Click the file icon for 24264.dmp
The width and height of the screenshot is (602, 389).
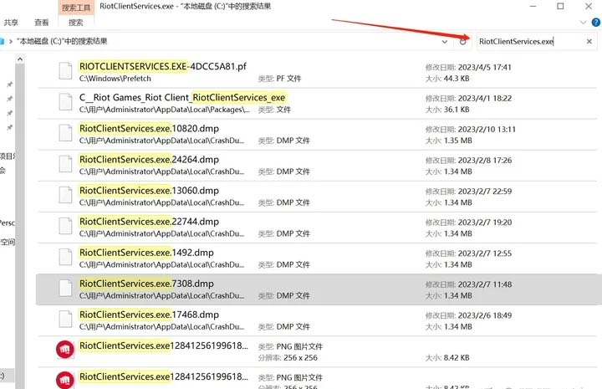click(x=65, y=164)
